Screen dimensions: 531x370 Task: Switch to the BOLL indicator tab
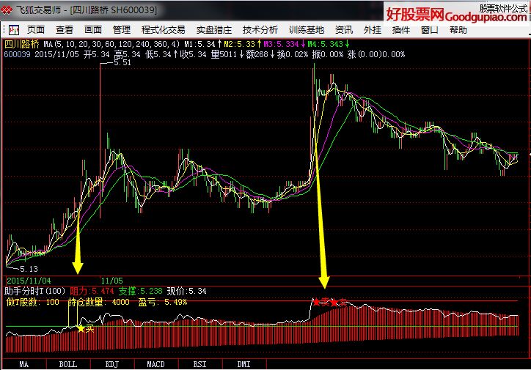coord(67,363)
